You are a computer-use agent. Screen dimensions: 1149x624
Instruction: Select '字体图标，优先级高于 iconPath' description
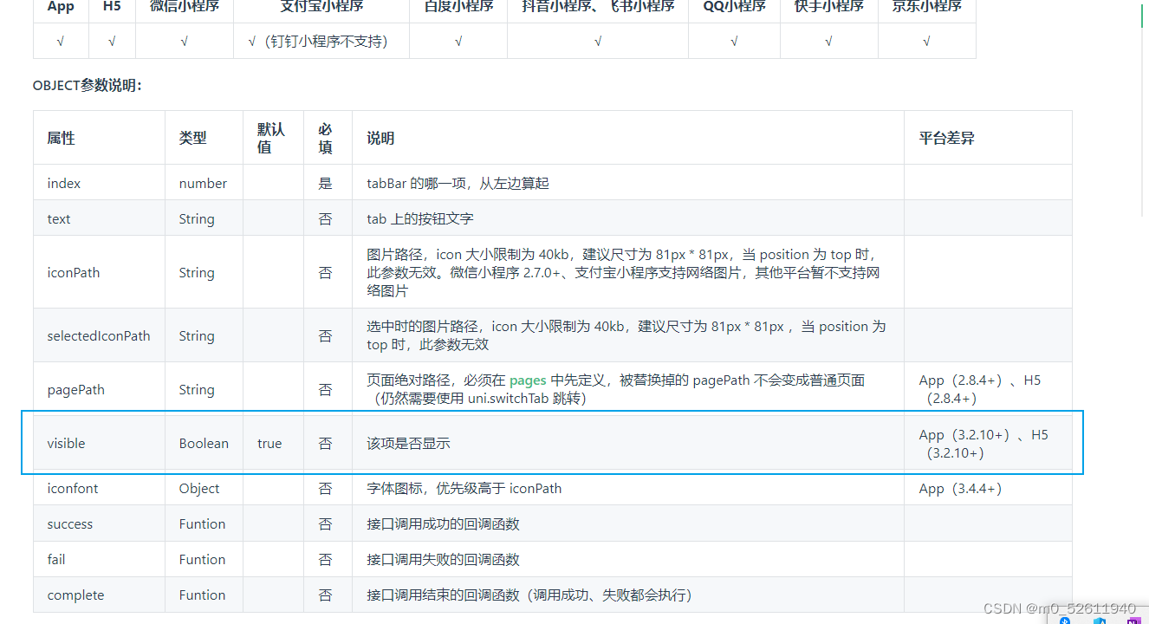pos(464,488)
